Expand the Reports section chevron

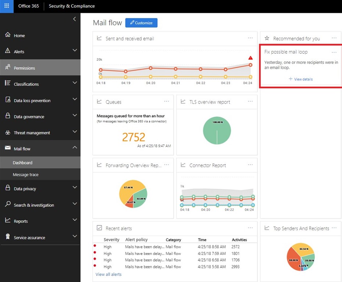pos(75,220)
